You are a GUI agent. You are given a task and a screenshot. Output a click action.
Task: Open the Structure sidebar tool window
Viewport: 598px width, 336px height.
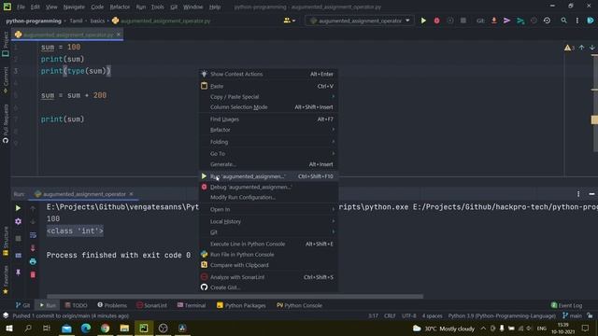pos(6,241)
